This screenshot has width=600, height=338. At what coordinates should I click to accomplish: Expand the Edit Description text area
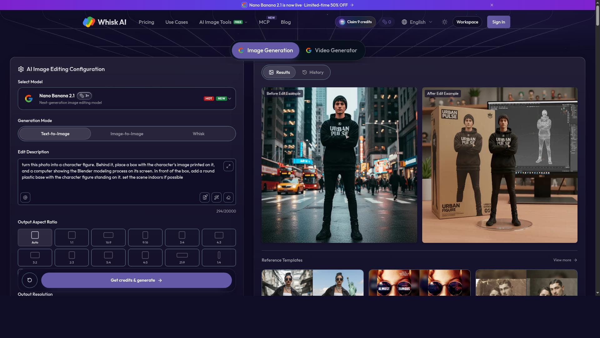228,166
